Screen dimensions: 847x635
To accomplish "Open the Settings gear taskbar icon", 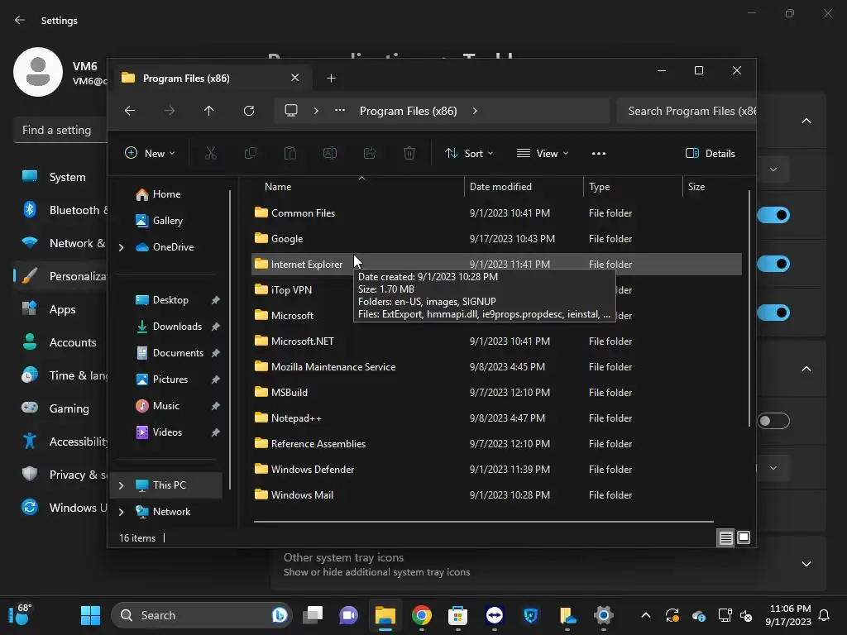I will (603, 615).
